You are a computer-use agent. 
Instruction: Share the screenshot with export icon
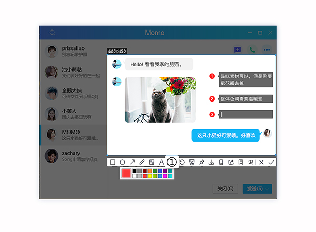tap(231, 162)
